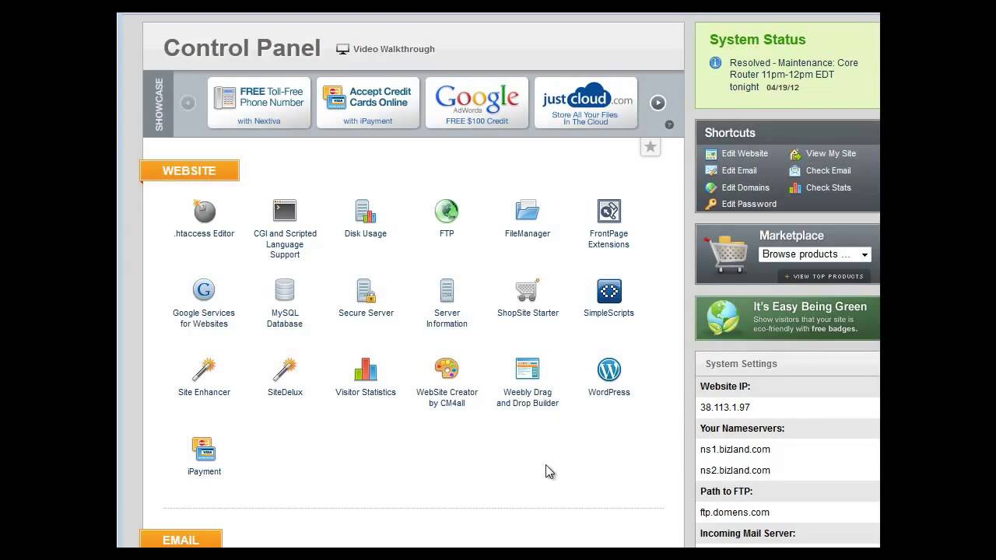This screenshot has width=996, height=560.
Task: Click View Top Products button
Action: [x=824, y=276]
